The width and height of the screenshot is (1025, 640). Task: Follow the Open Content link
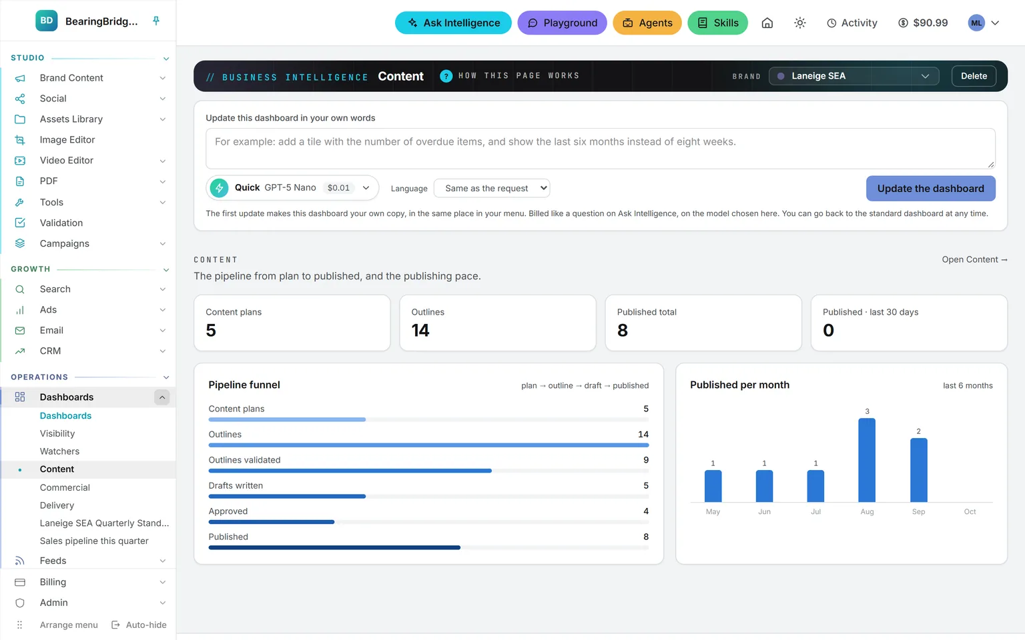pos(974,259)
